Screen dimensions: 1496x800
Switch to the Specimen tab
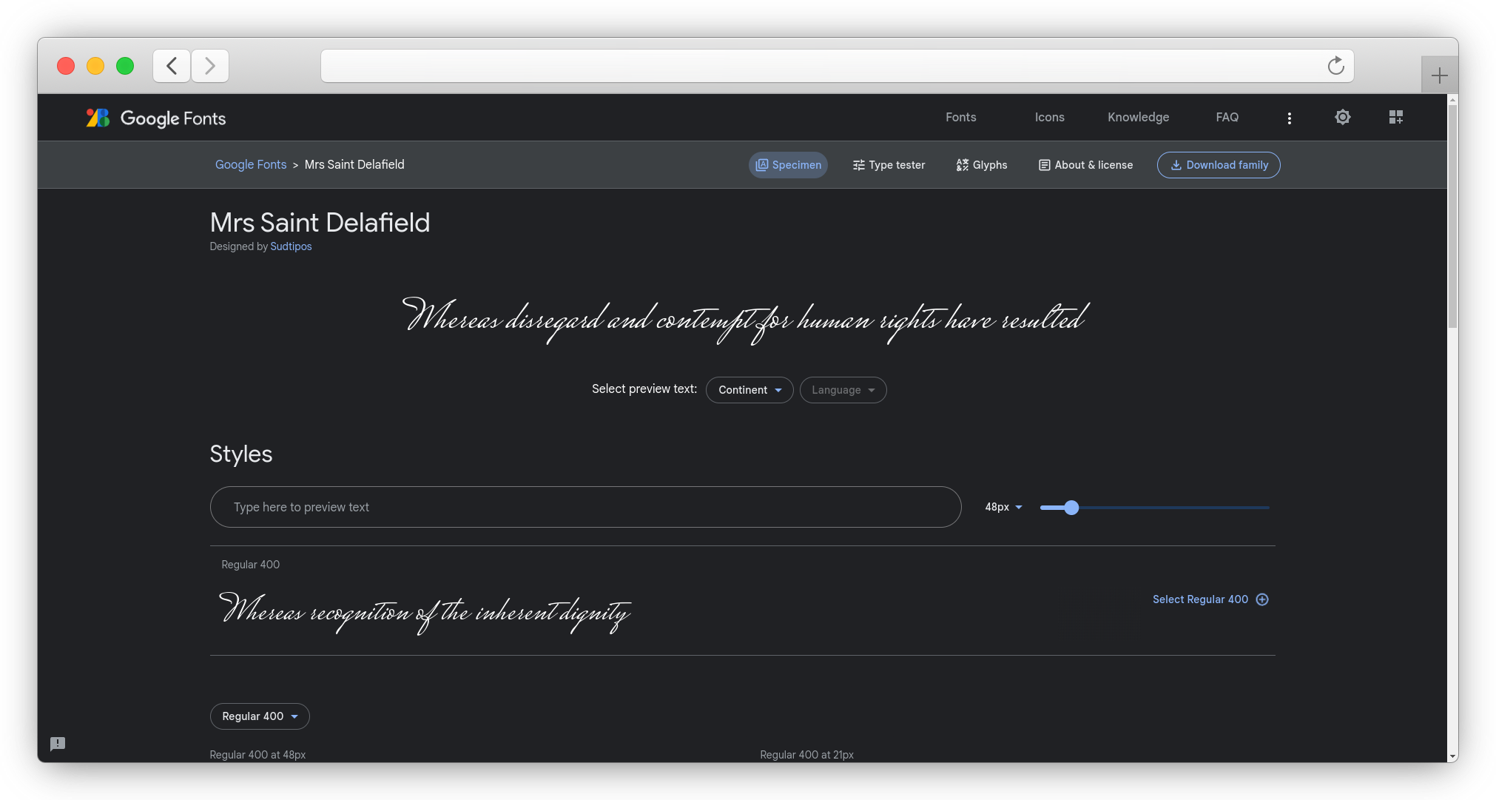[x=788, y=165]
